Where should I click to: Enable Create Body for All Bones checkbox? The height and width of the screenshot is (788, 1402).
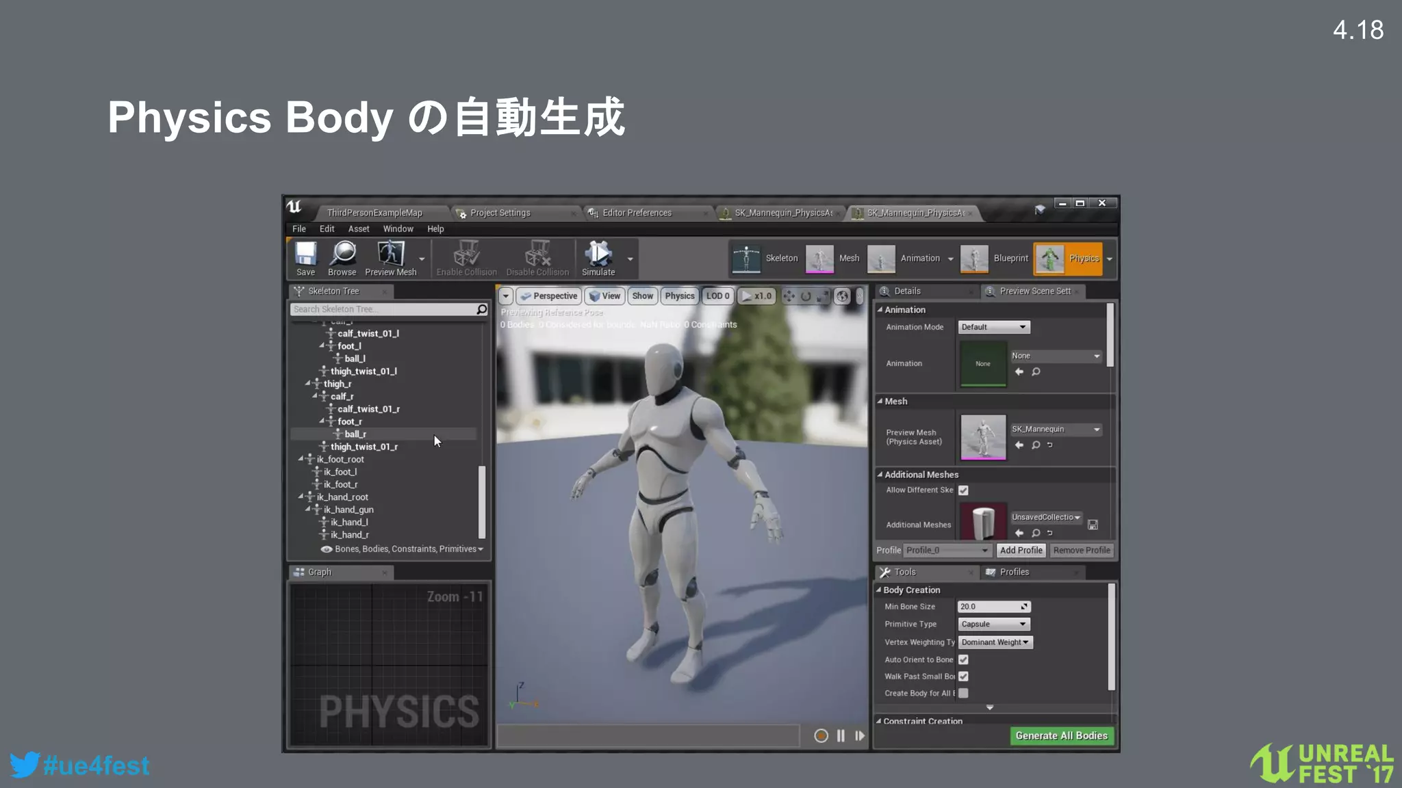[x=963, y=693]
